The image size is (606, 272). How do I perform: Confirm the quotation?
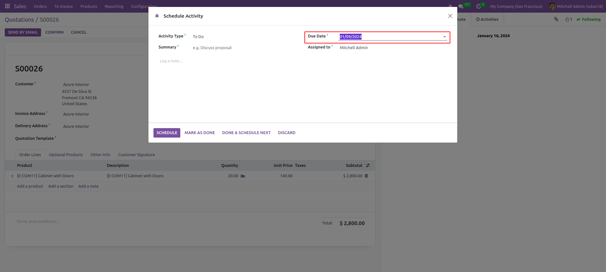coord(54,32)
